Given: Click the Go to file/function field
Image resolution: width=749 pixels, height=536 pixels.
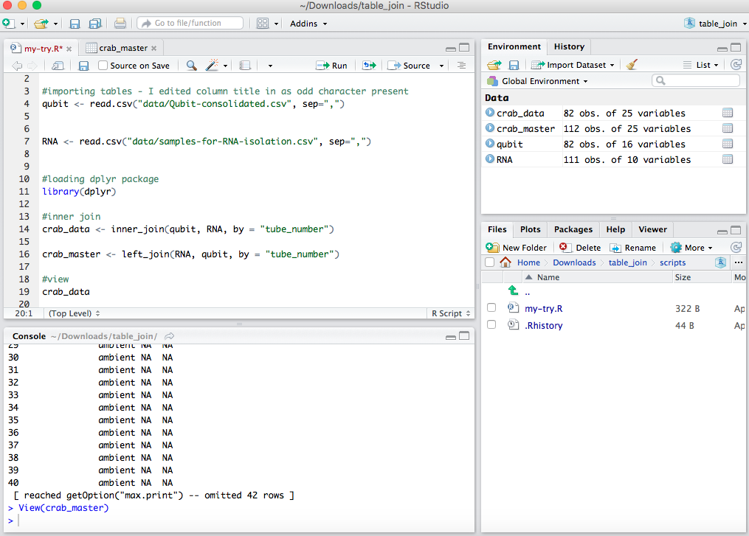Looking at the screenshot, I should 190,24.
